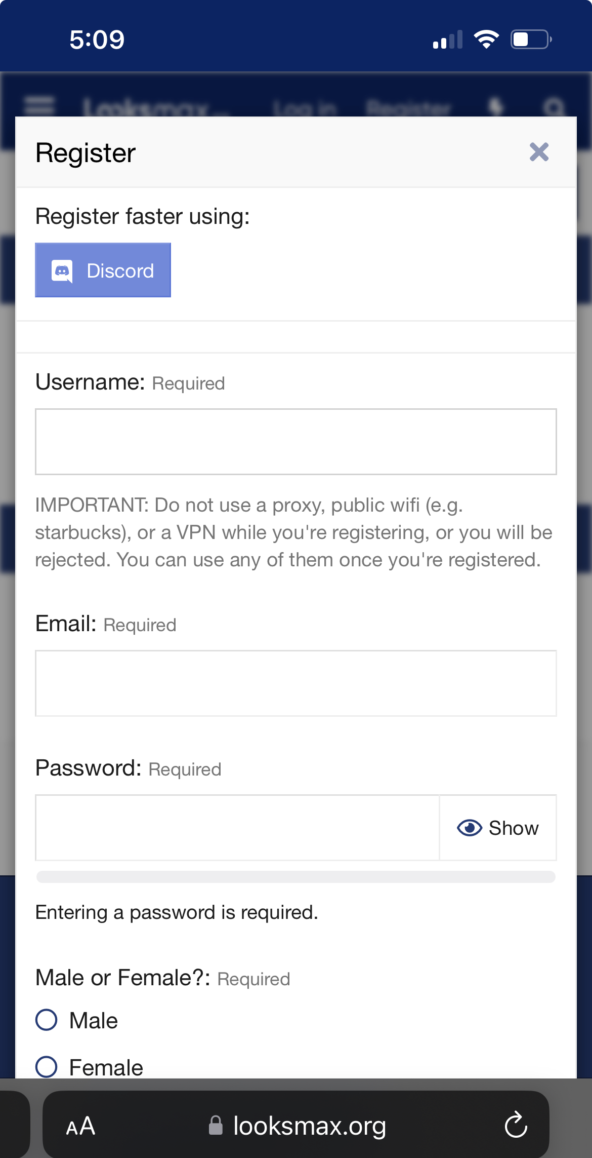Image resolution: width=592 pixels, height=1158 pixels.
Task: Select the Male radio button
Action: (46, 1020)
